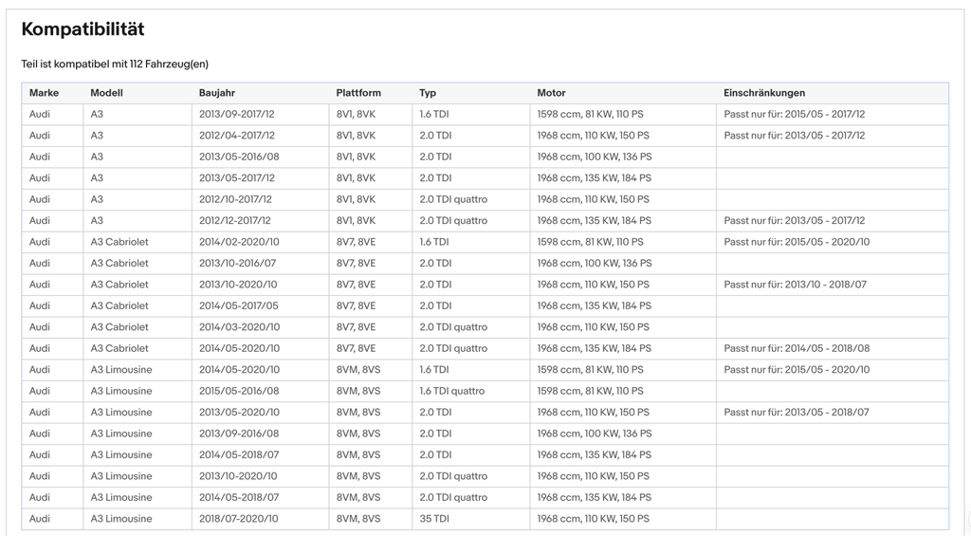Click the Plattform column header
This screenshot has width=971, height=536.
point(358,93)
